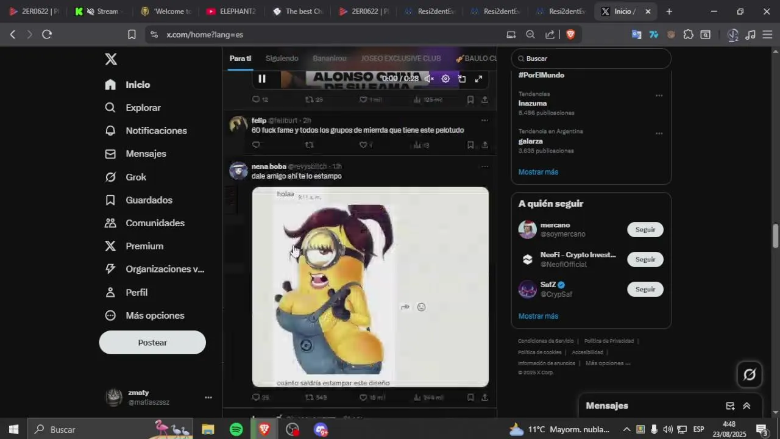This screenshot has height=439, width=780.
Task: Bookmark felip's post
Action: tap(470, 145)
